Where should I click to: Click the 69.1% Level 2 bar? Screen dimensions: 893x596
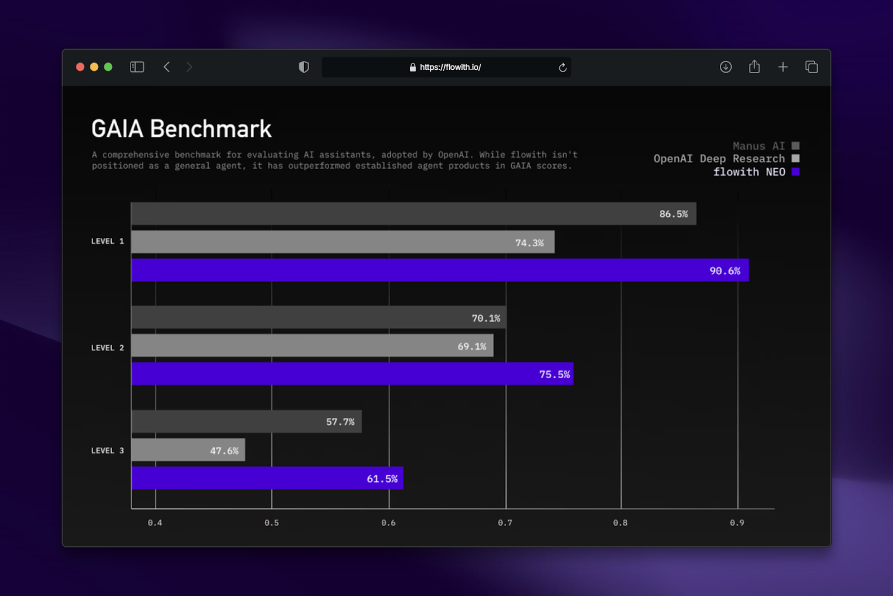312,346
